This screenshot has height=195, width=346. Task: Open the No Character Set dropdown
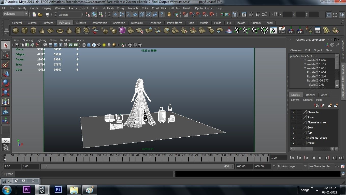tap(321, 166)
